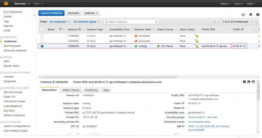This screenshot has width=262, height=138.
Task: Switch to the Status Checks tab
Action: [71, 90]
